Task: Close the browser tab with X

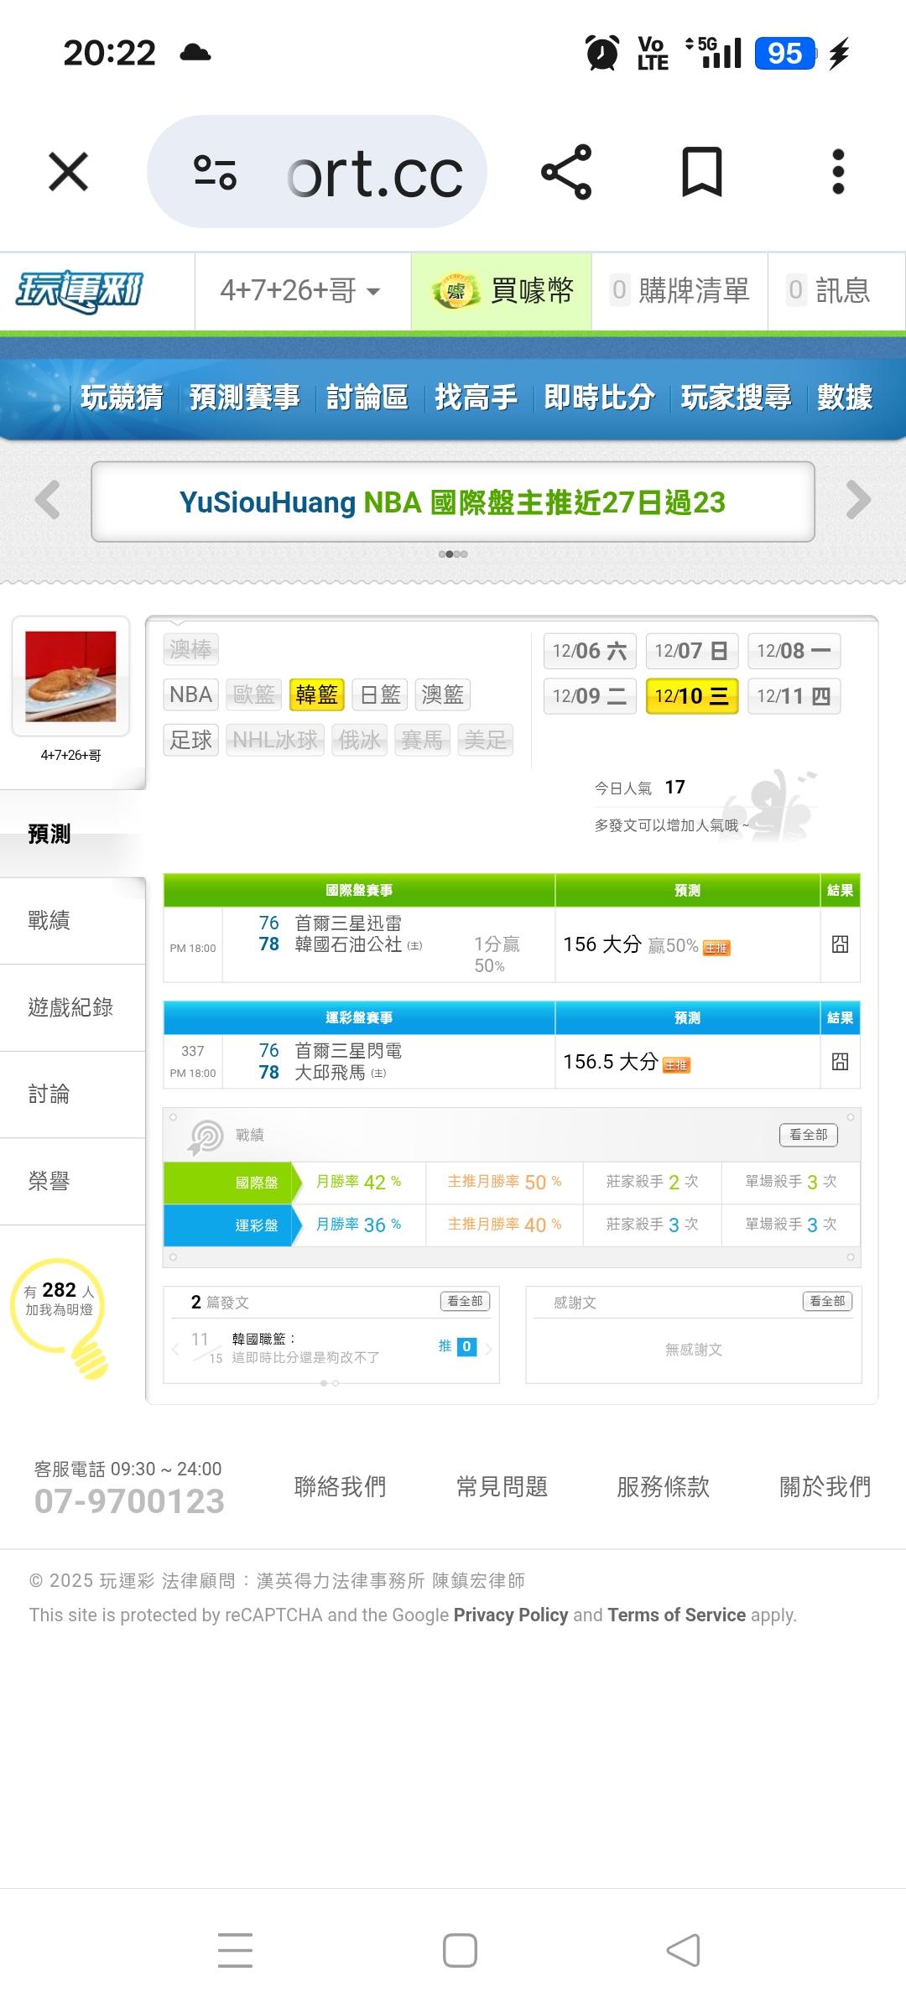Action: click(68, 172)
